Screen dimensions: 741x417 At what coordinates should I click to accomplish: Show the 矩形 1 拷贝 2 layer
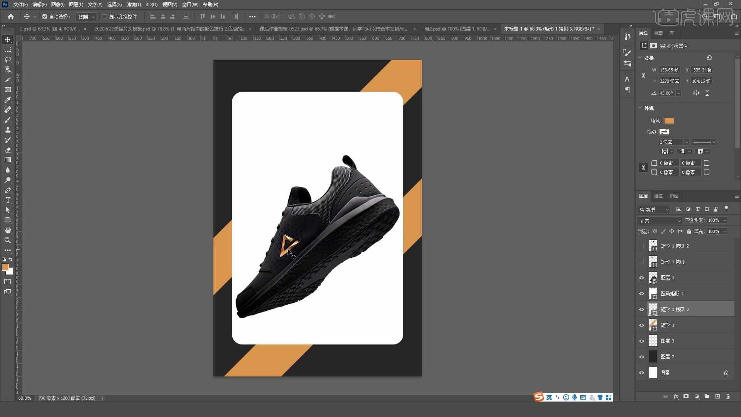[641, 246]
